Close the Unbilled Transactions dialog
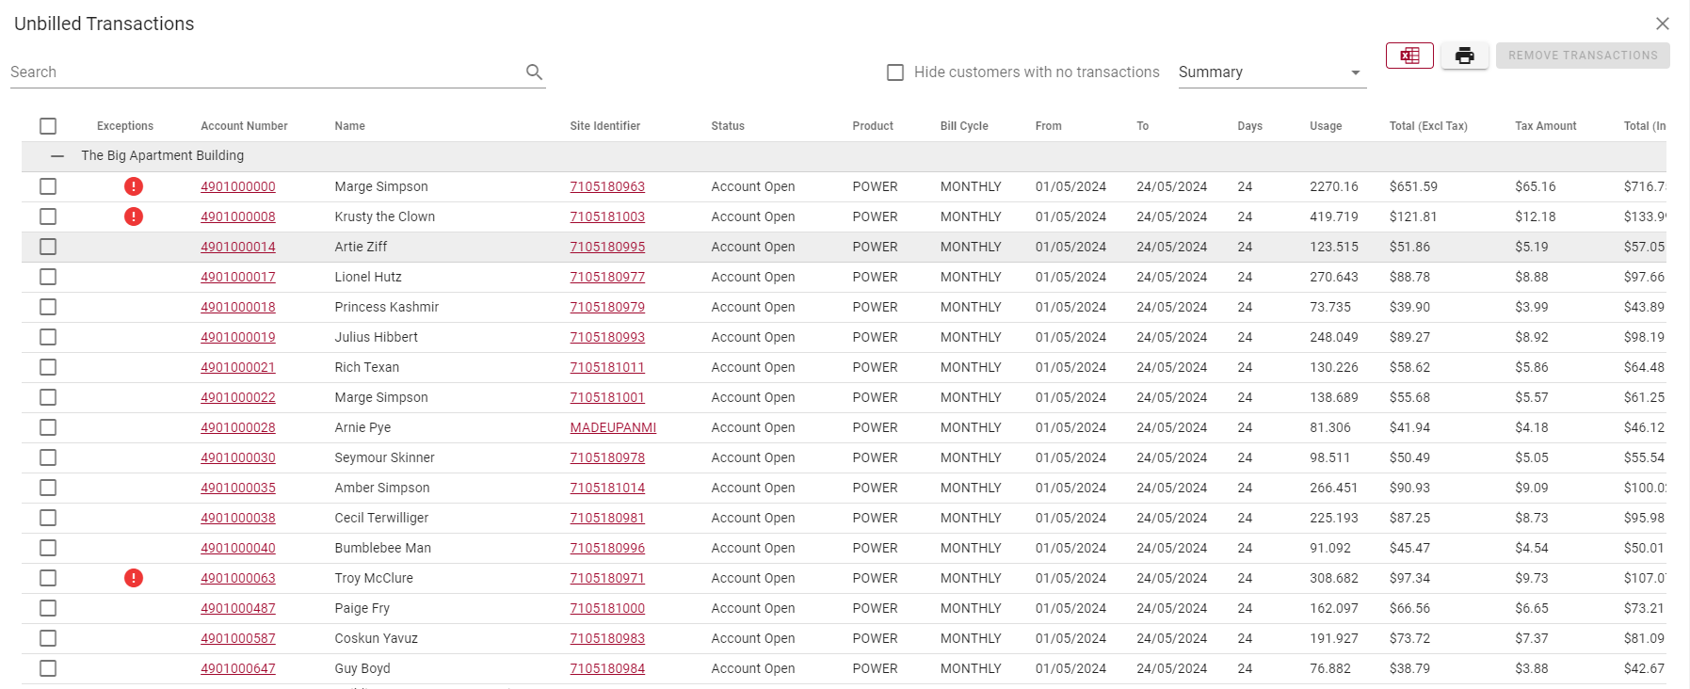Screen dimensions: 1690x689 click(x=1662, y=24)
